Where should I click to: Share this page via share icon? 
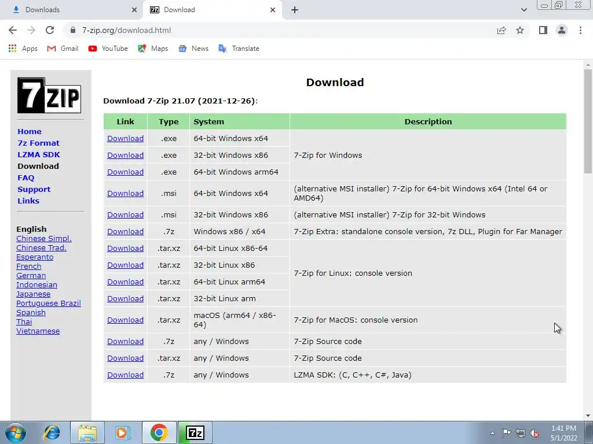[502, 30]
